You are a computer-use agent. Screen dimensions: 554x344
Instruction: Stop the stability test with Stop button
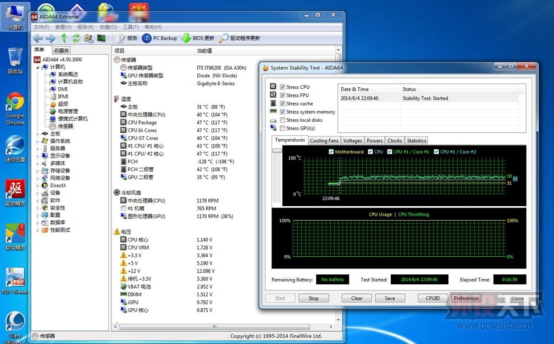point(313,298)
